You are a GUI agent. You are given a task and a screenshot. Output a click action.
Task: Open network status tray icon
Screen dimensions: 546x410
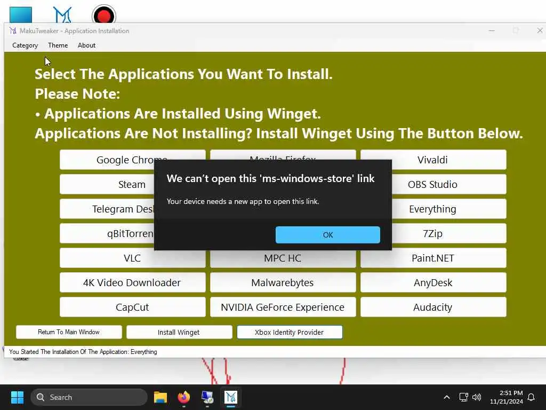click(463, 397)
